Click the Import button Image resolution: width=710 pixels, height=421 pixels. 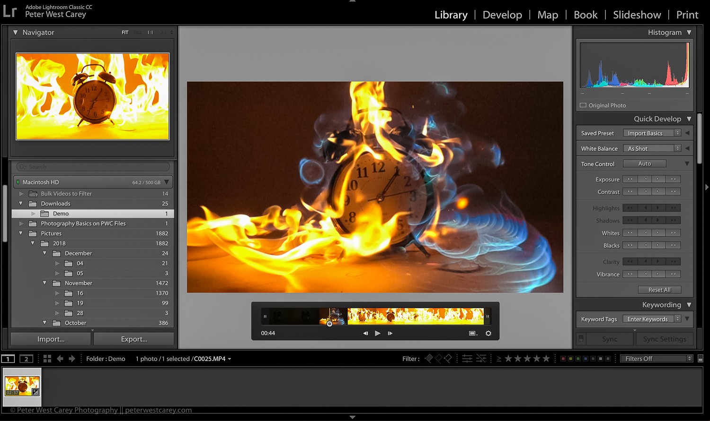[x=50, y=339]
